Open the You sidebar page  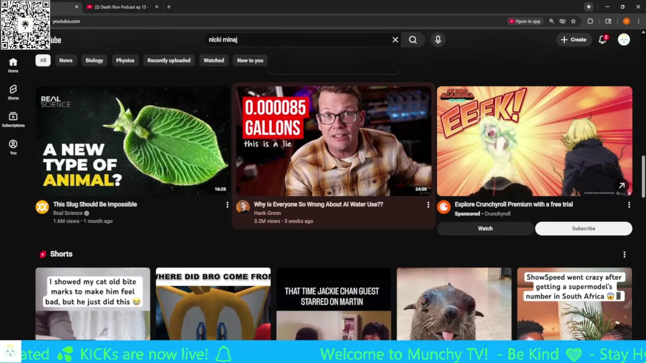[13, 147]
